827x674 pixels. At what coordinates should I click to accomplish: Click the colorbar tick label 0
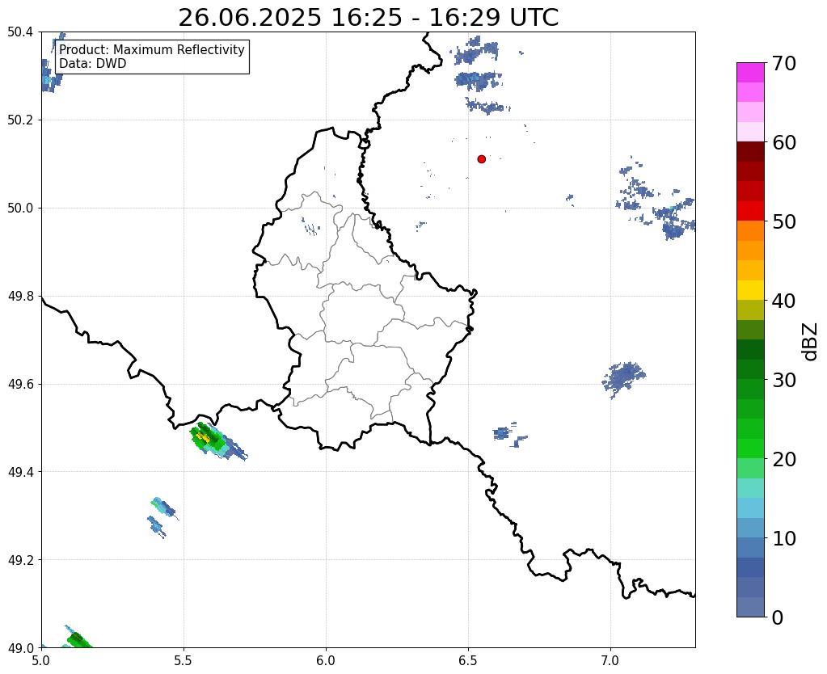coord(778,617)
